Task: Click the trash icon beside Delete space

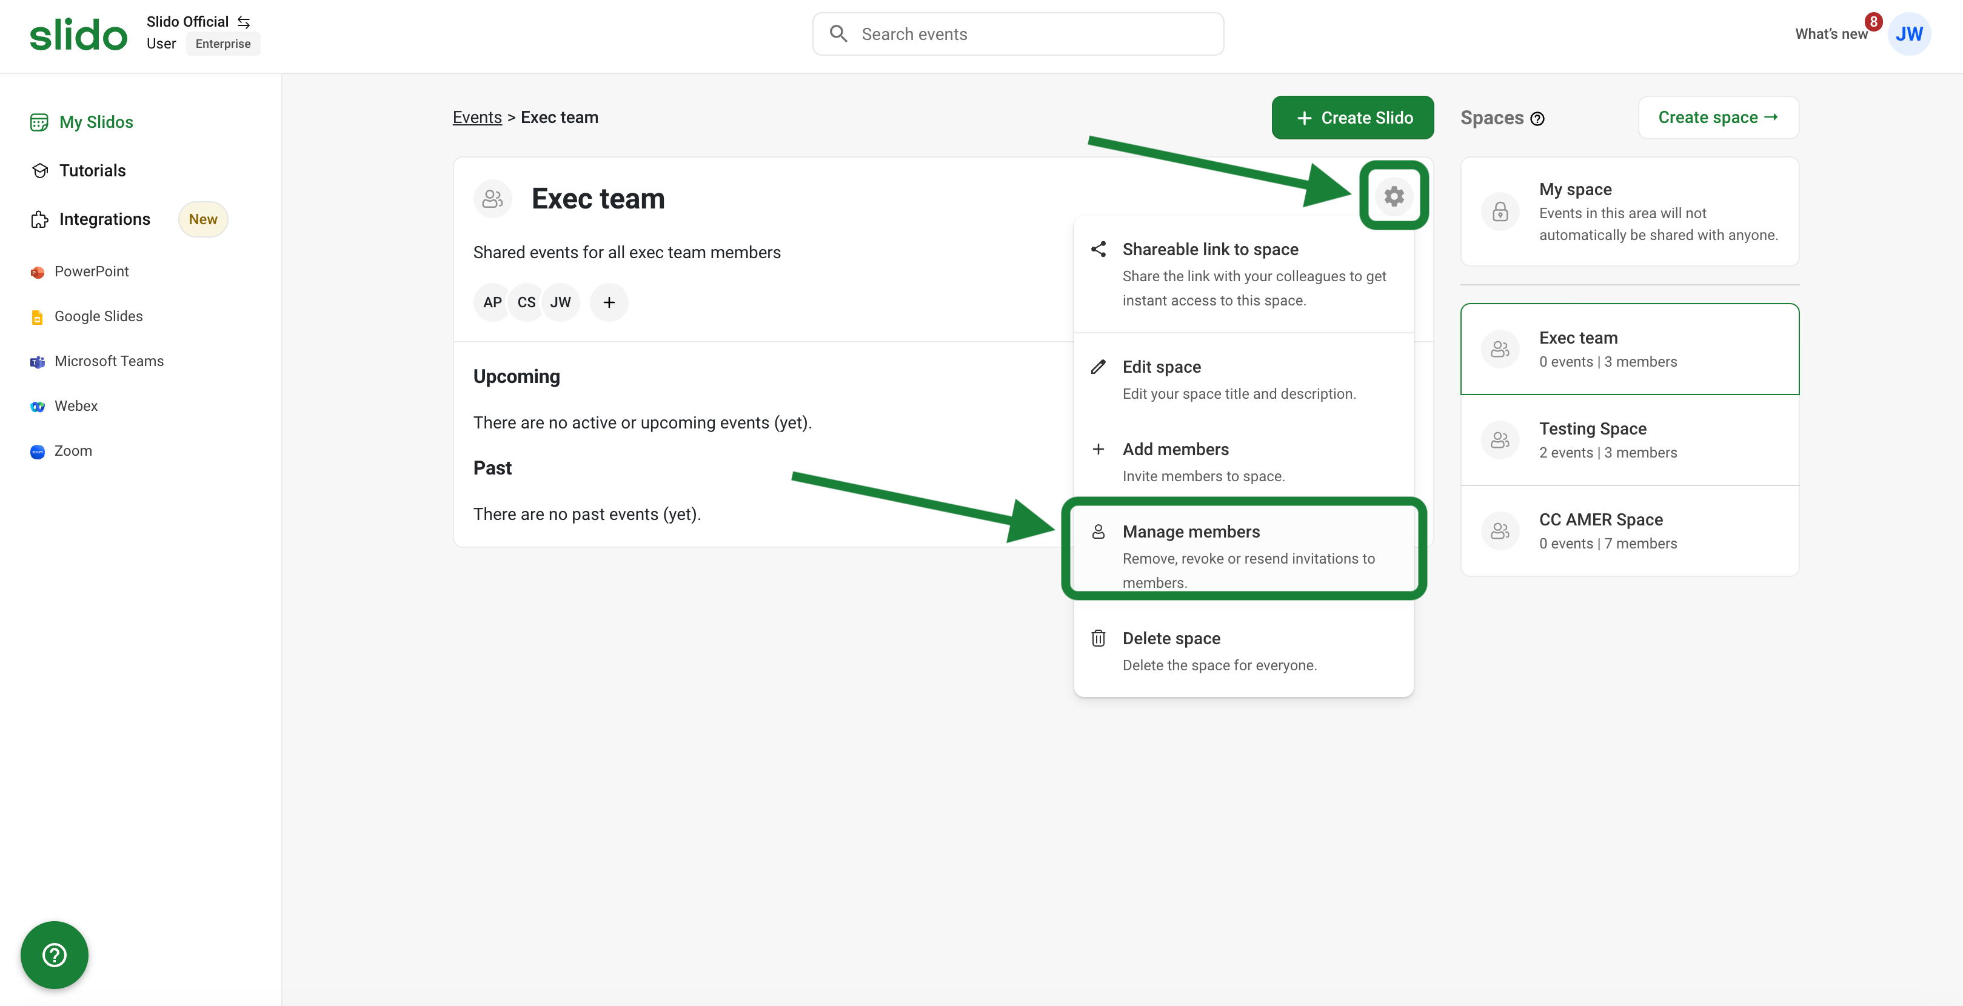Action: coord(1098,638)
